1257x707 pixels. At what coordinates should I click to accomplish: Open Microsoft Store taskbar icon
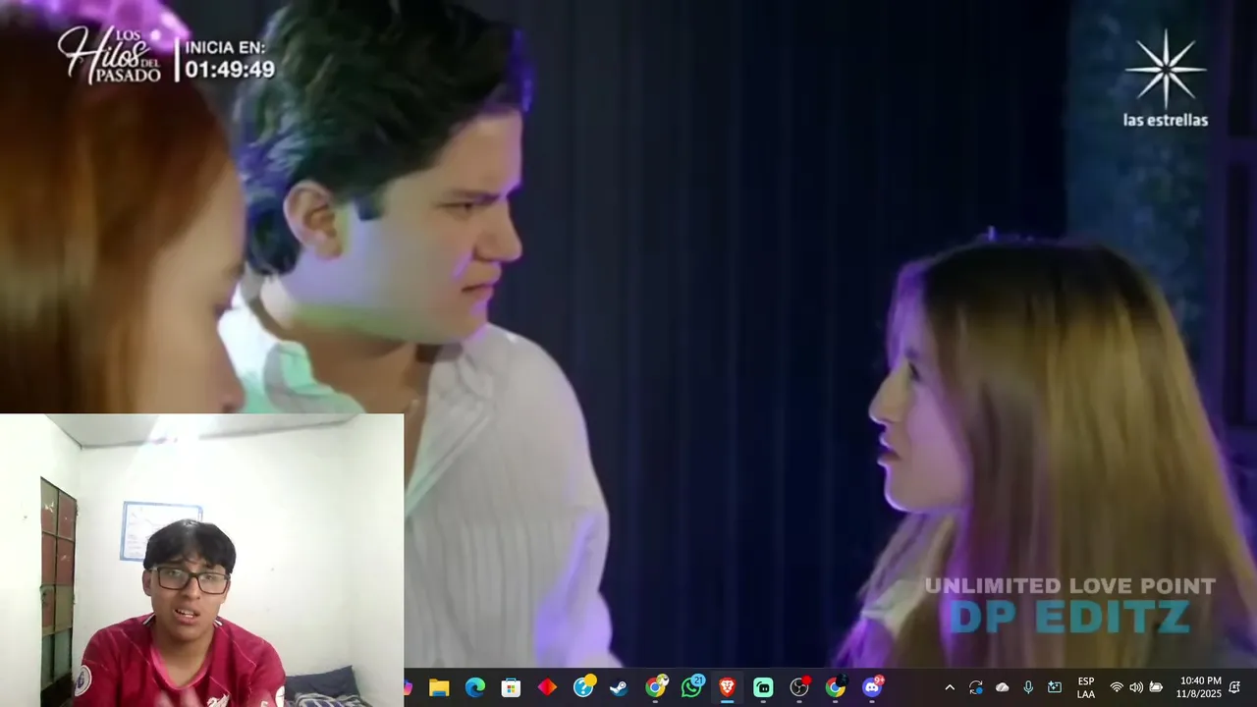[511, 687]
